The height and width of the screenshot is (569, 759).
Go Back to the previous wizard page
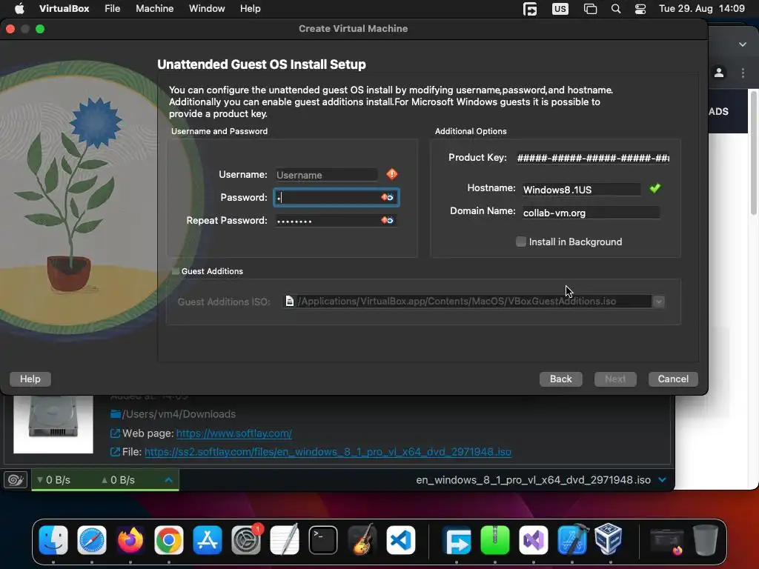[x=560, y=379]
